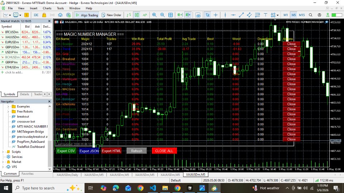Screen dimensions: 344x193
Task: Set timeframe to M5
Action: coord(293,15)
